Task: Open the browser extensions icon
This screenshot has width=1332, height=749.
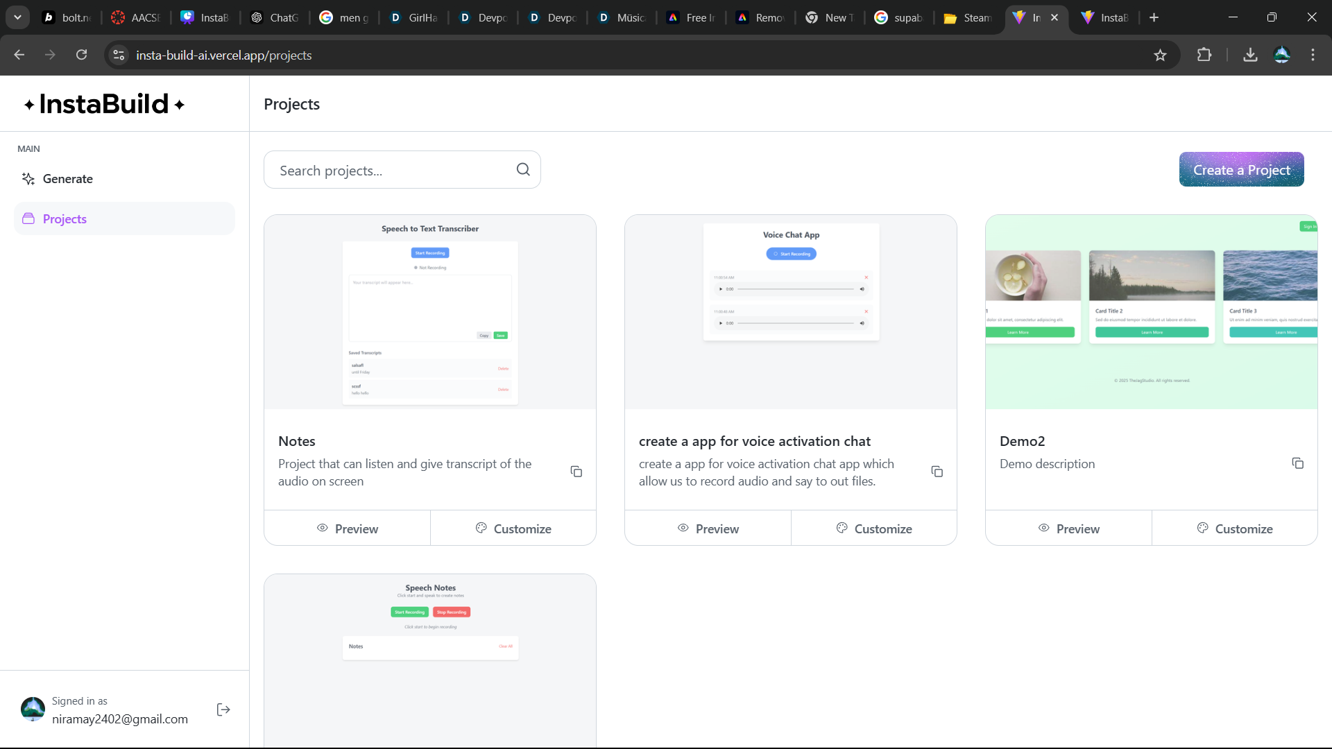Action: (x=1204, y=55)
